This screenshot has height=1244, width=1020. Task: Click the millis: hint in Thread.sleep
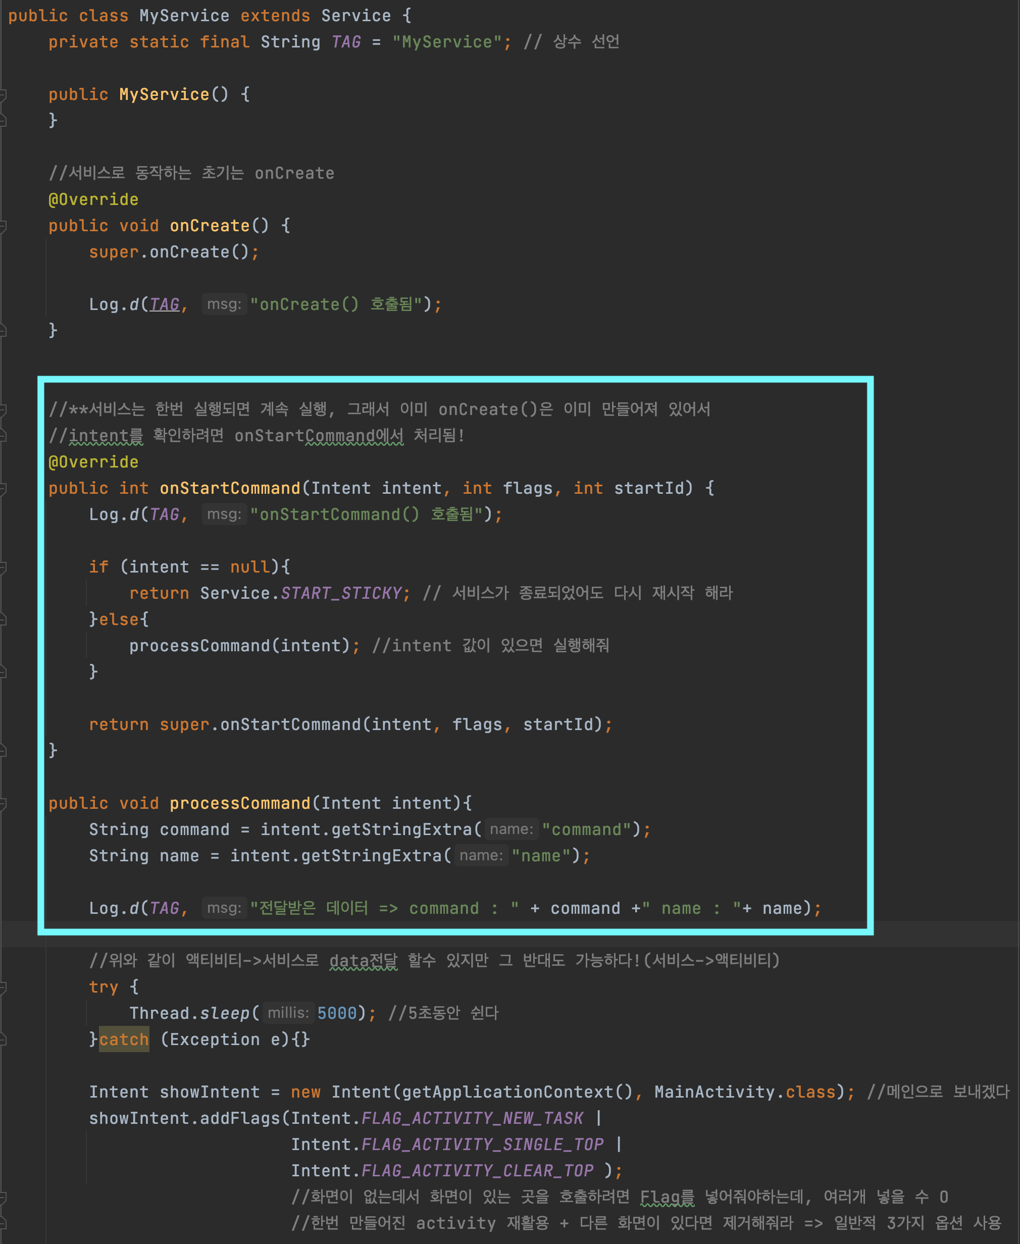coord(288,1013)
